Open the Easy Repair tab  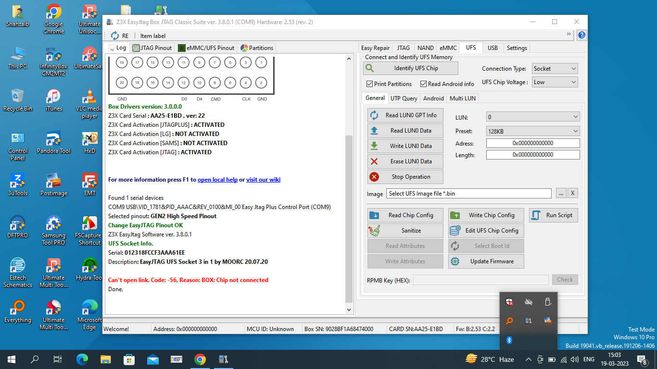(375, 48)
